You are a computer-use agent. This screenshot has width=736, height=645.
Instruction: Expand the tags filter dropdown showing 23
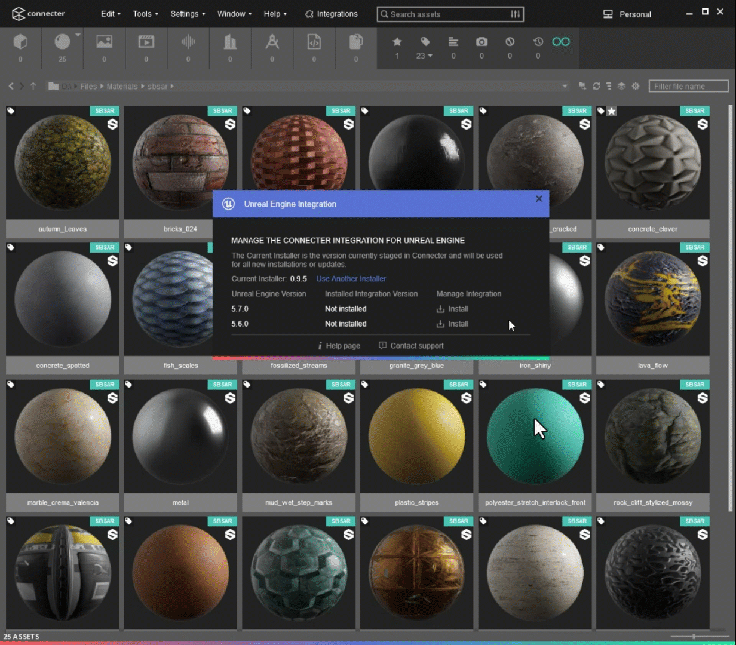(x=430, y=56)
